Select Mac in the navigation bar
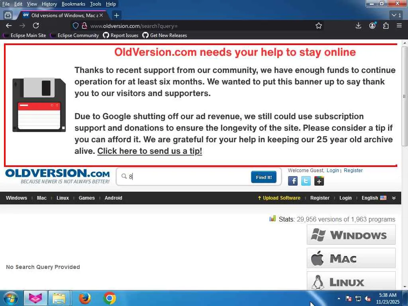Viewport: 408px width, 306px height. pos(41,198)
